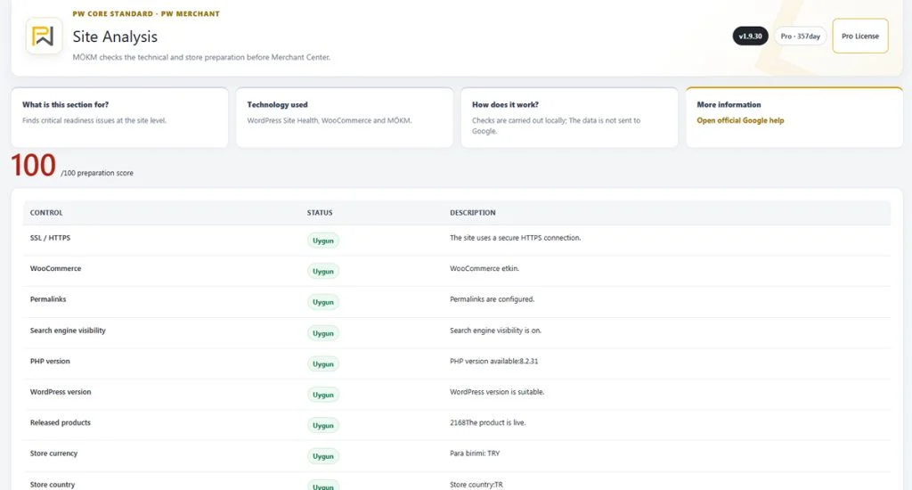Click 'PW CORE STANDARD · PW MERCHANT' breadcrumb text
Screen dimensions: 912x490
click(146, 14)
